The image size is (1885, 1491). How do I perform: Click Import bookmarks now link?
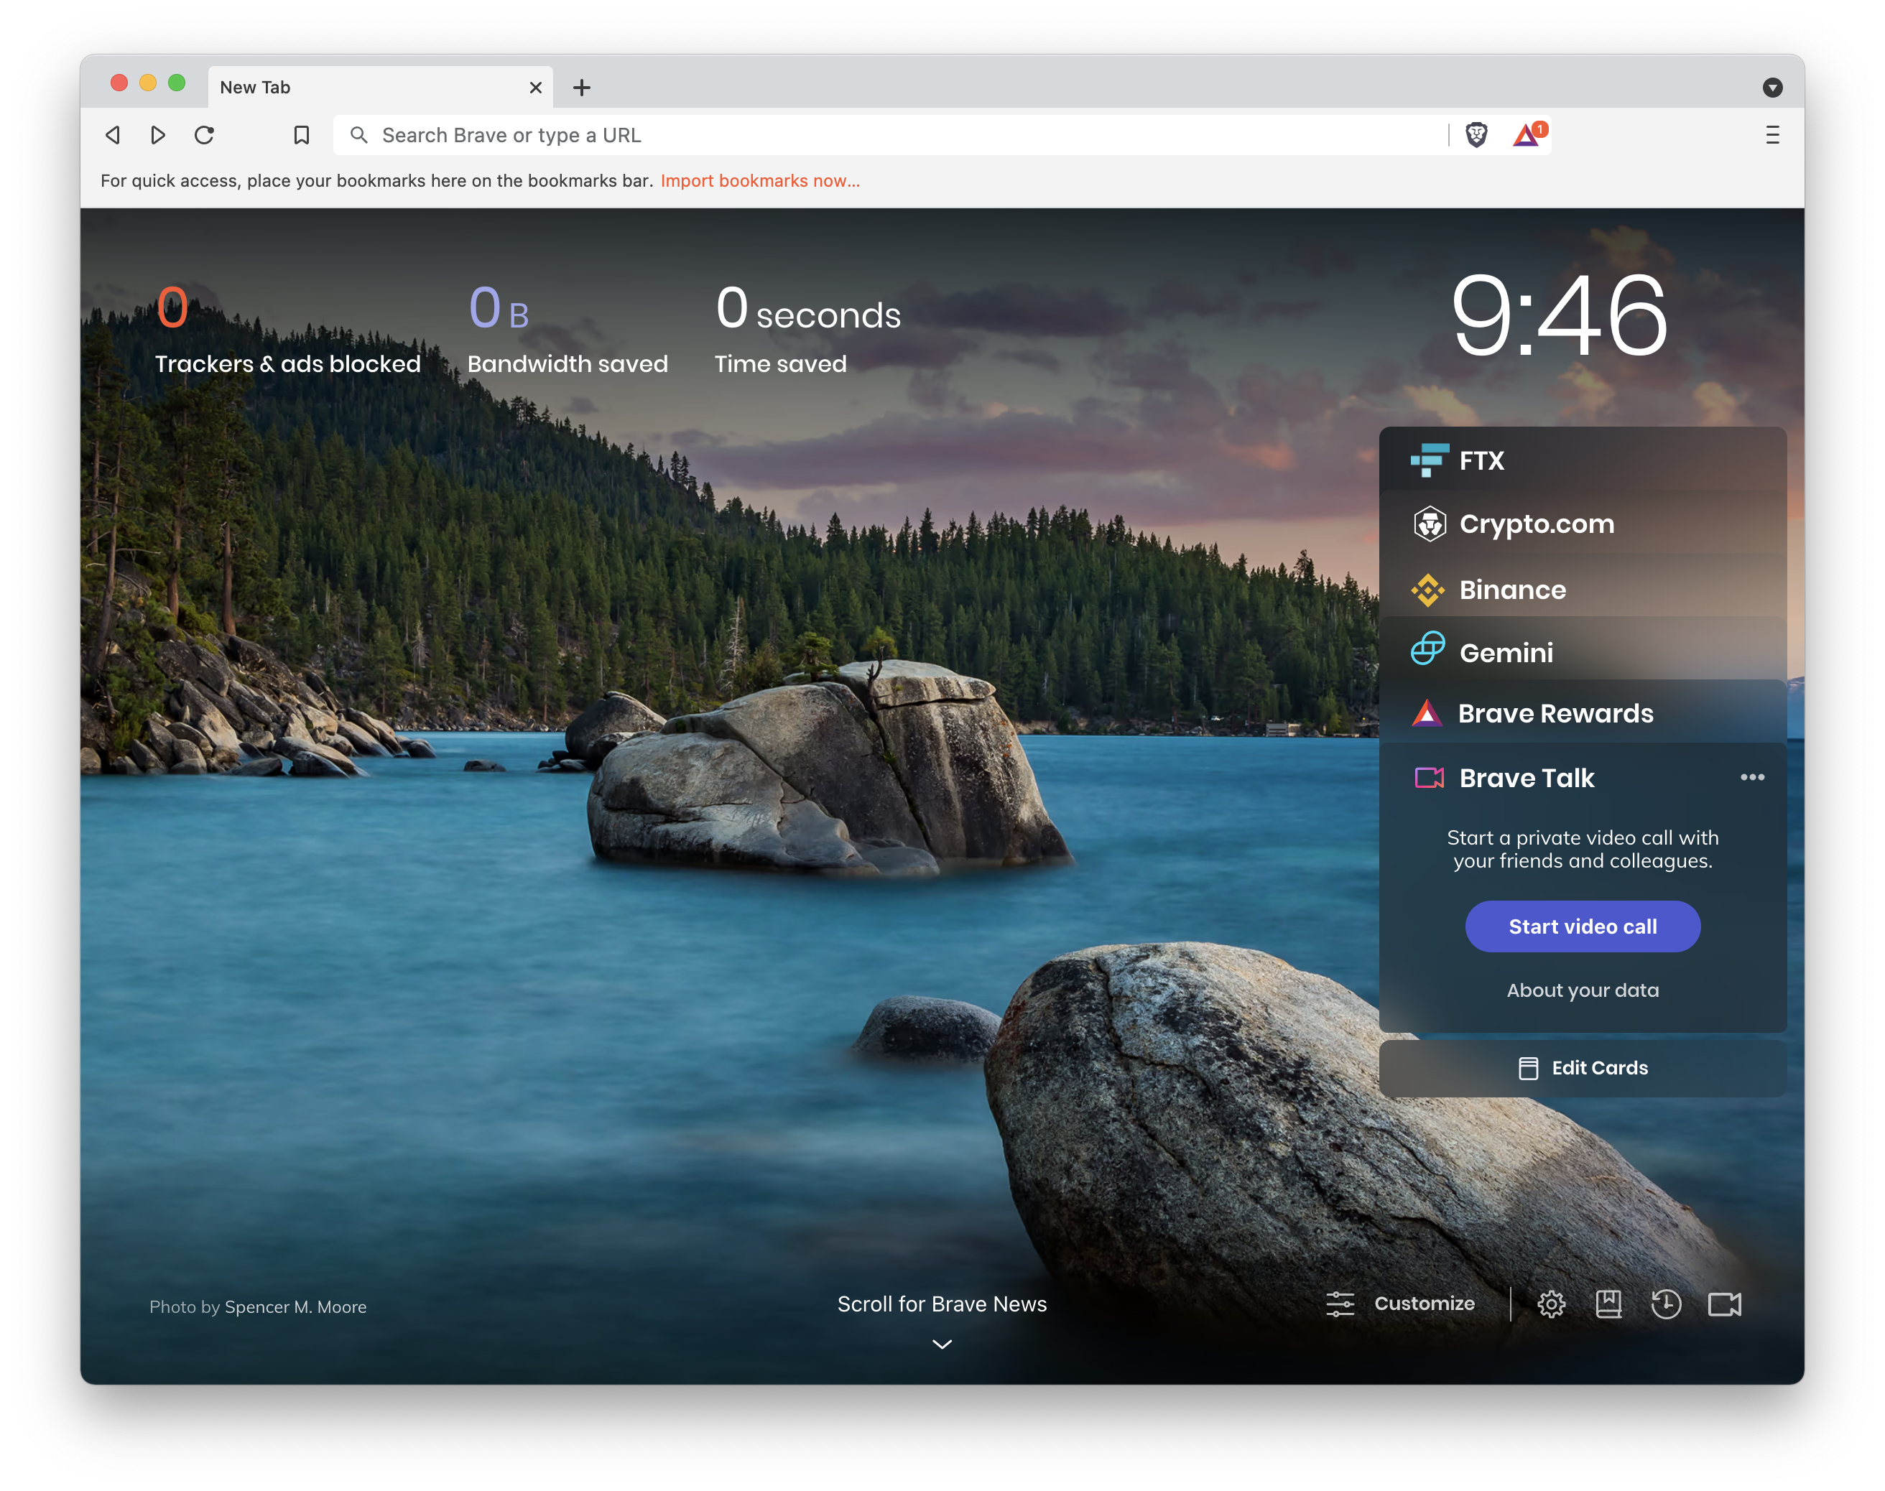coord(759,181)
